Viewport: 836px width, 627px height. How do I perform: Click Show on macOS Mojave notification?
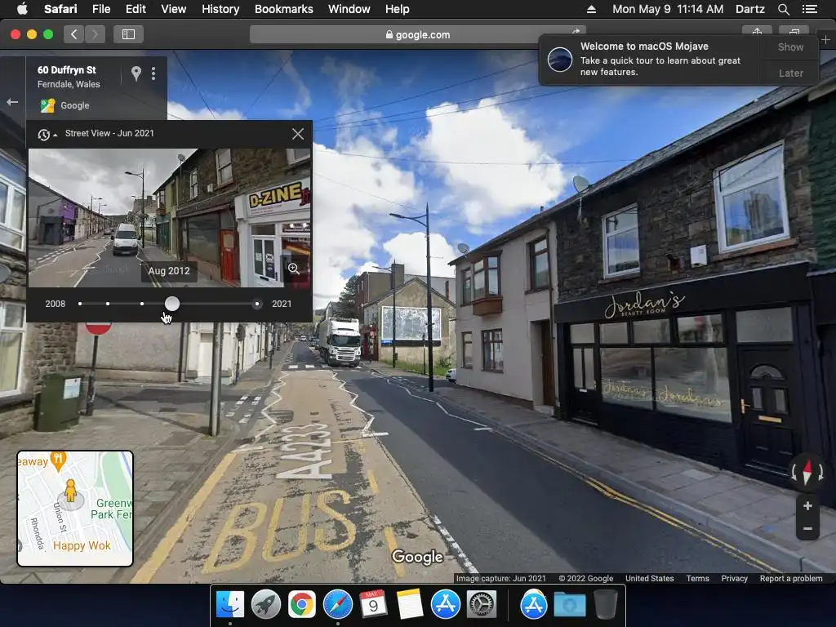pos(790,47)
